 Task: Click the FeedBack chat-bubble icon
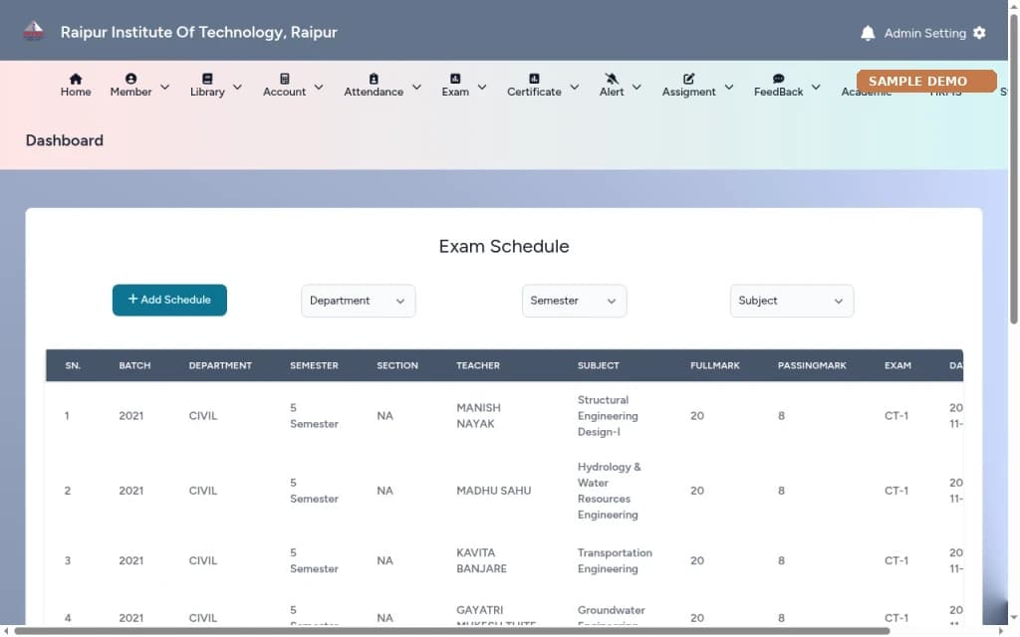(778, 79)
